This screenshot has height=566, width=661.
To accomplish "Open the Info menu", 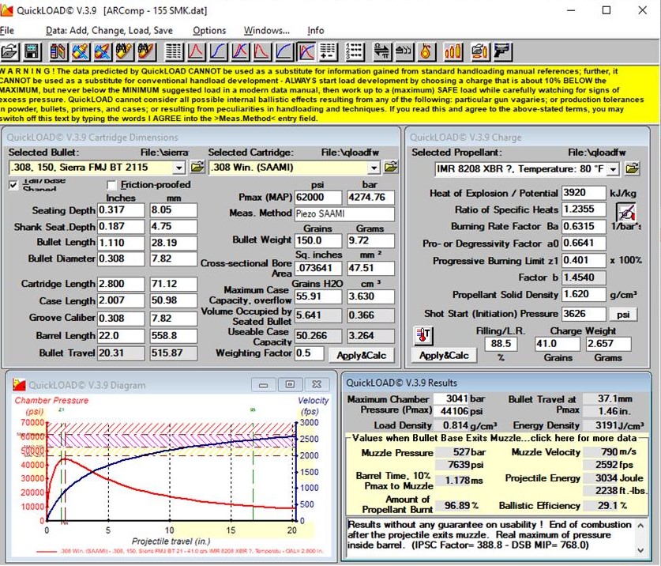I will 315,30.
